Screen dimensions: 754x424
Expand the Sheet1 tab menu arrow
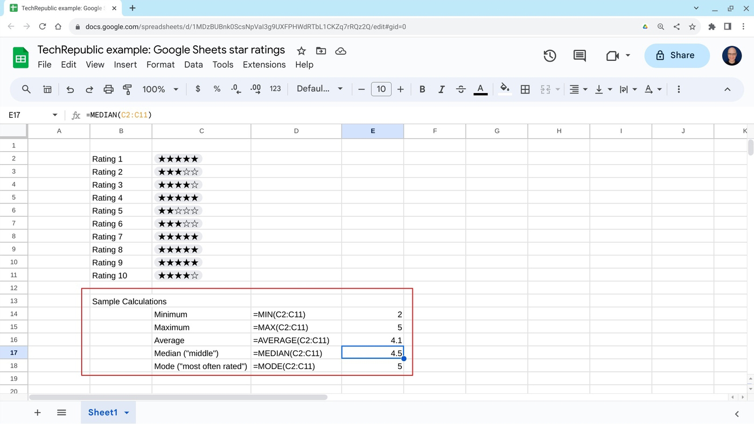pos(127,412)
